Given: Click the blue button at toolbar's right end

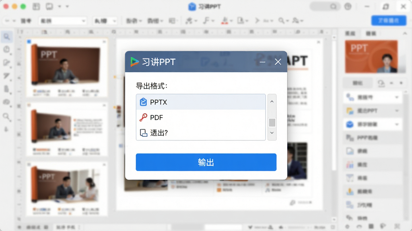Looking at the screenshot, I should point(389,20).
